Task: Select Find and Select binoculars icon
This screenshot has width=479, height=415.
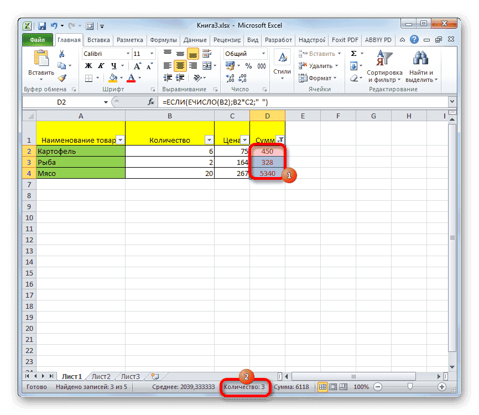Action: point(419,58)
